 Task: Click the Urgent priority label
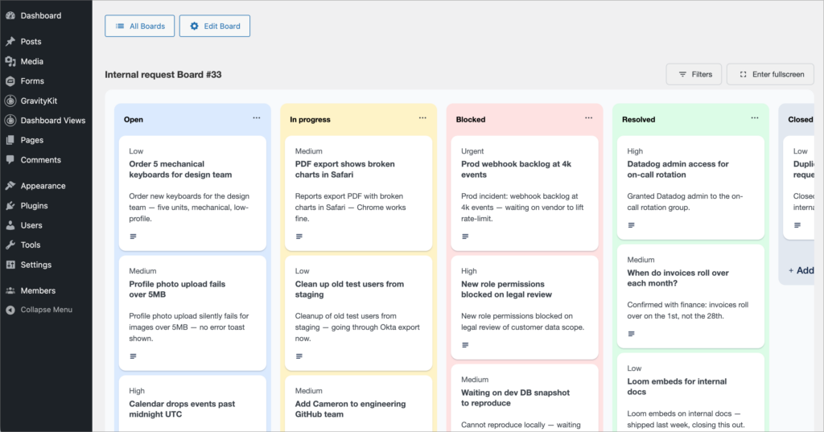click(x=472, y=151)
